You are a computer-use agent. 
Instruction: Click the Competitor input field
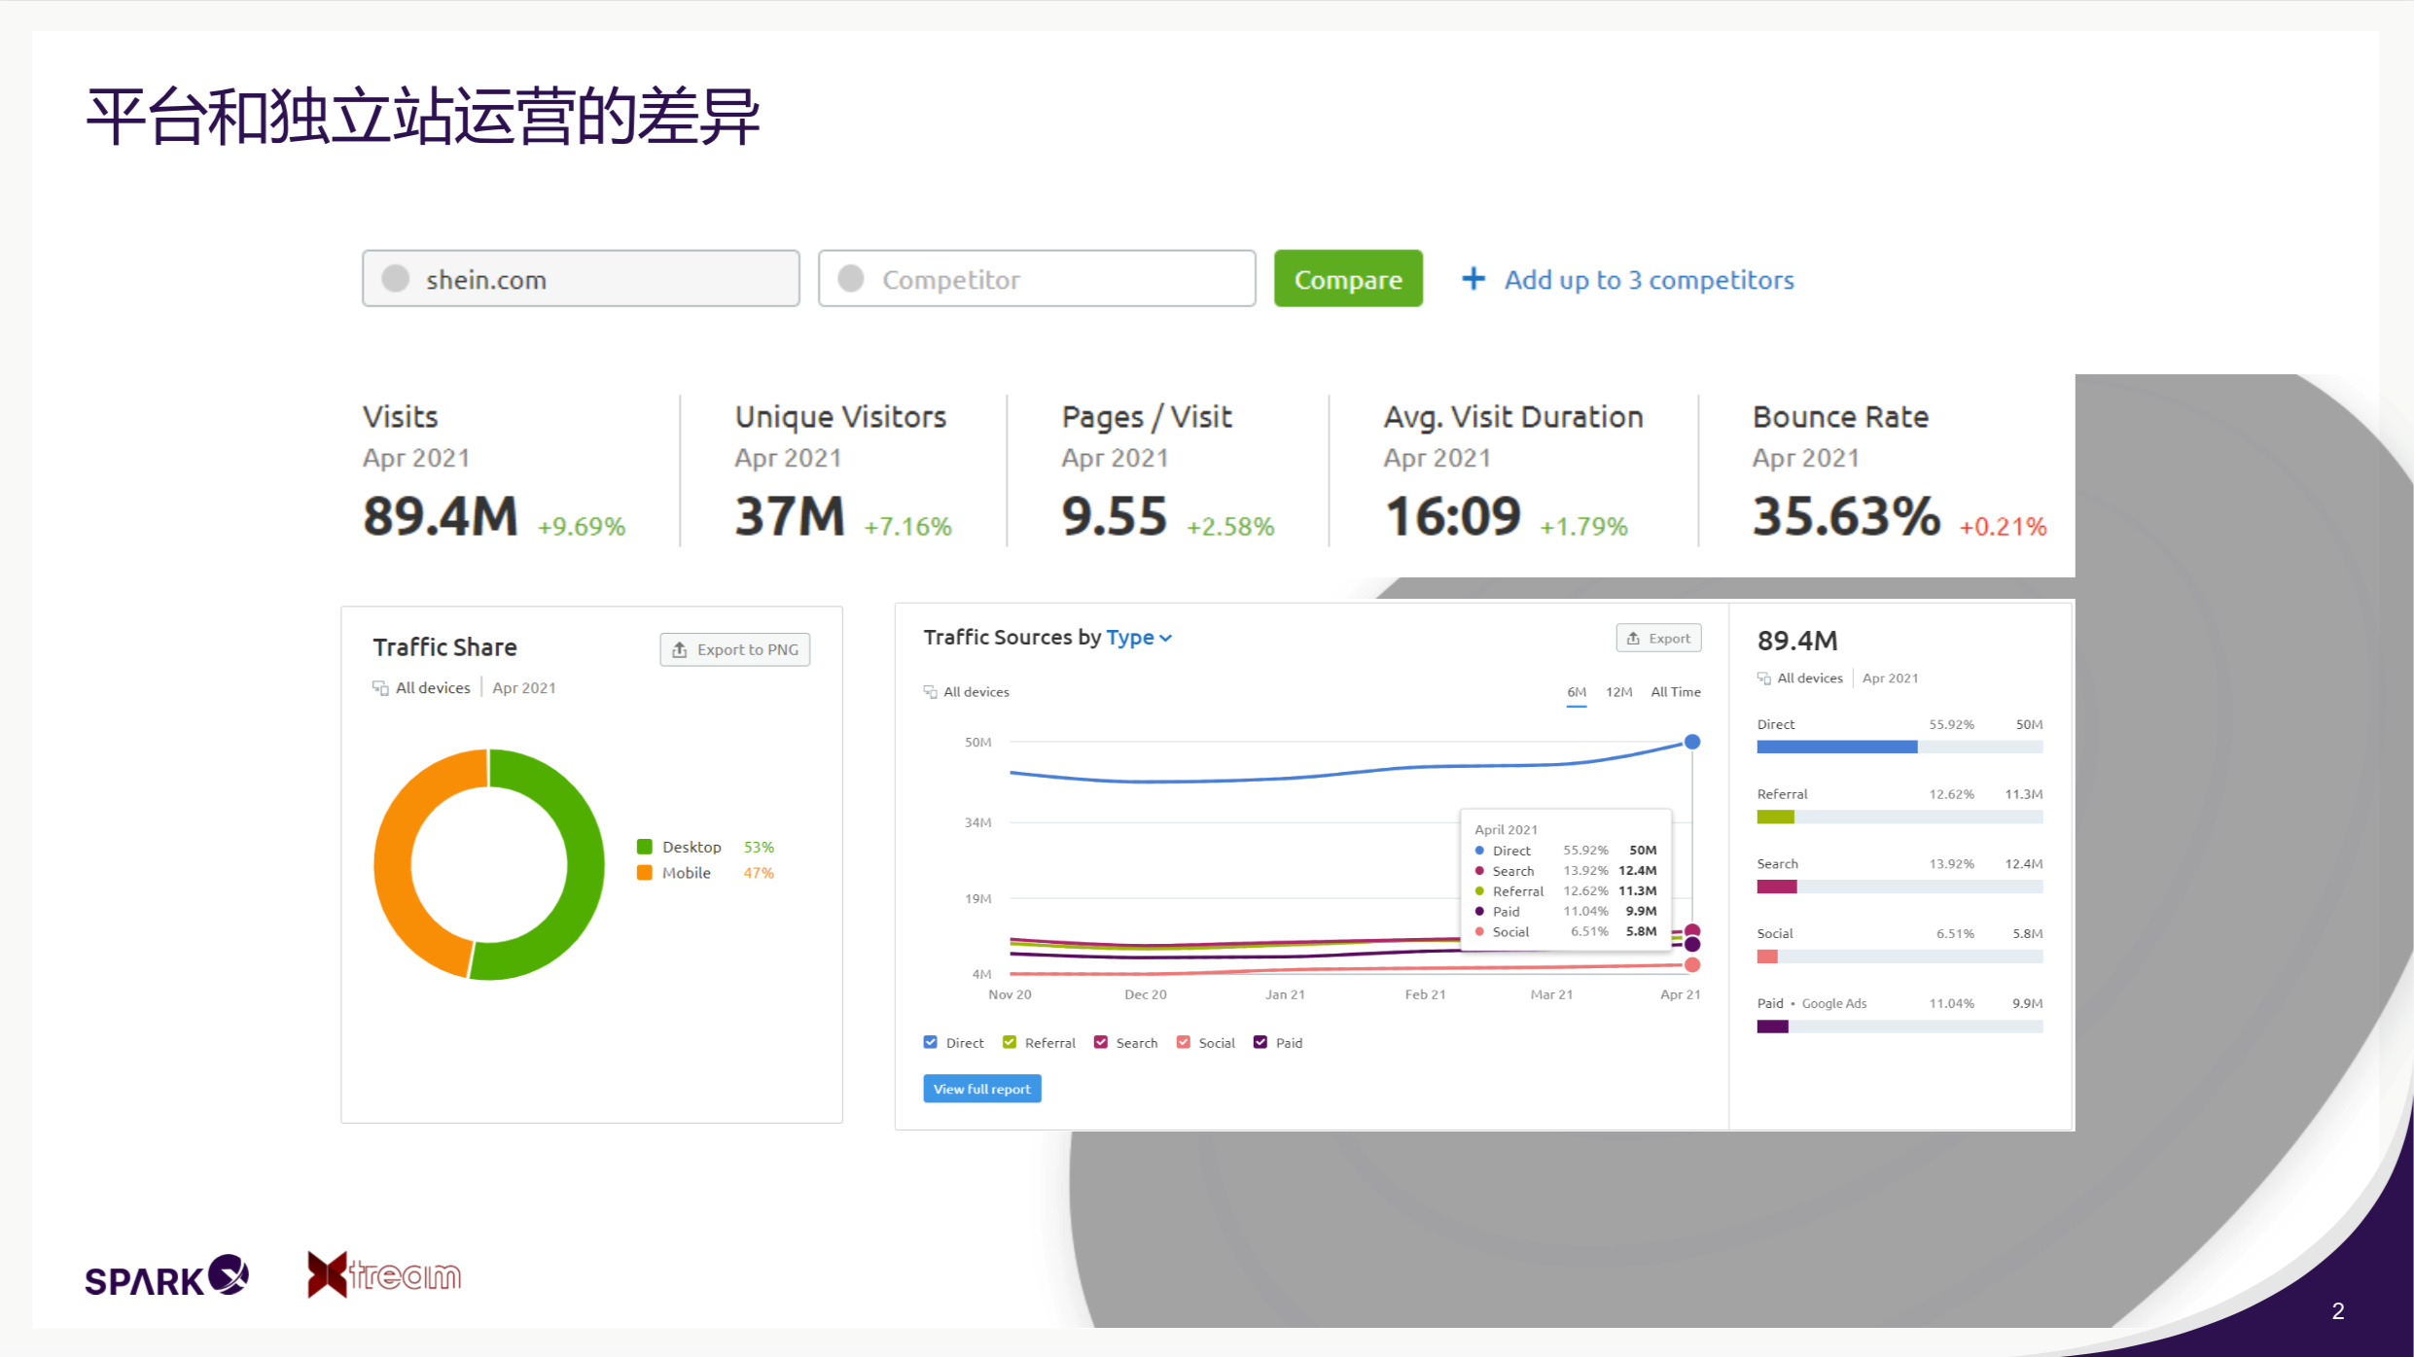point(1037,279)
